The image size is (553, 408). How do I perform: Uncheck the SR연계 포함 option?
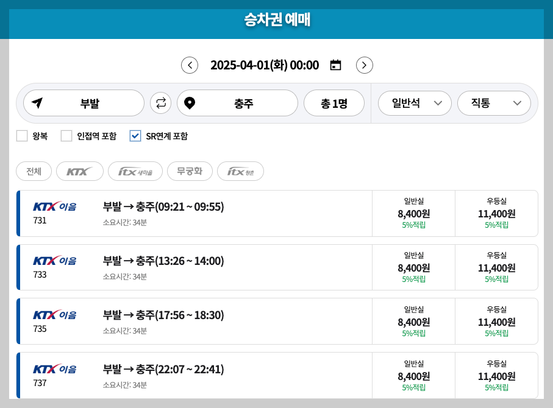point(135,136)
